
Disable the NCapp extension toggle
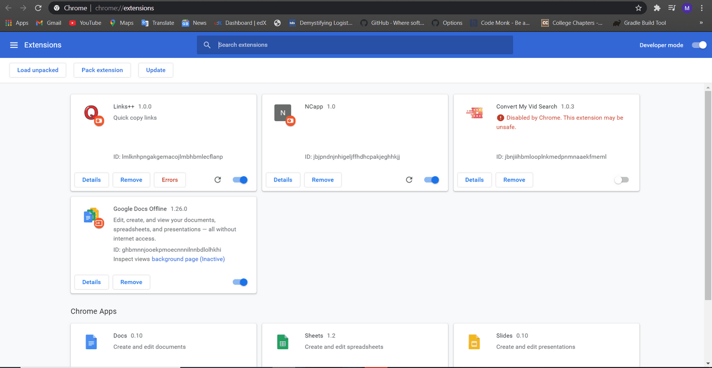pos(432,180)
